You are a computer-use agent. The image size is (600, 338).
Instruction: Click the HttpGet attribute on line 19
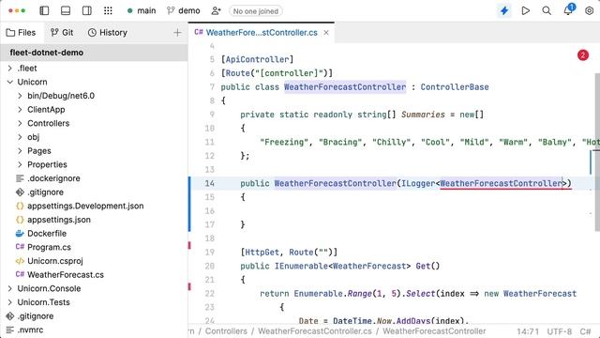(262, 253)
